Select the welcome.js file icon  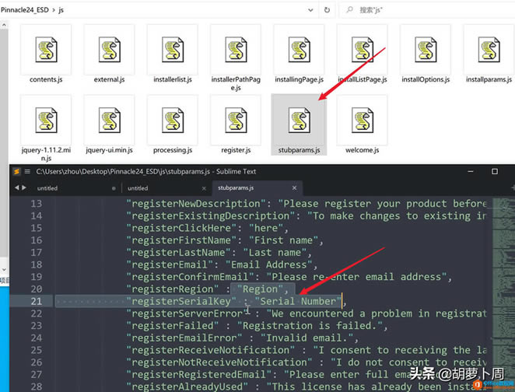[363, 120]
